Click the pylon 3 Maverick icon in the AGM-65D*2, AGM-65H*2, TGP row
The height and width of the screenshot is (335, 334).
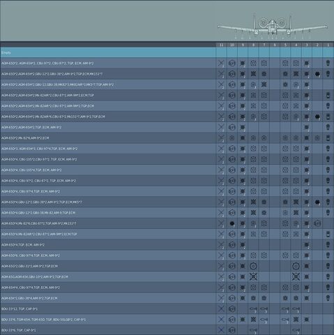point(307,127)
